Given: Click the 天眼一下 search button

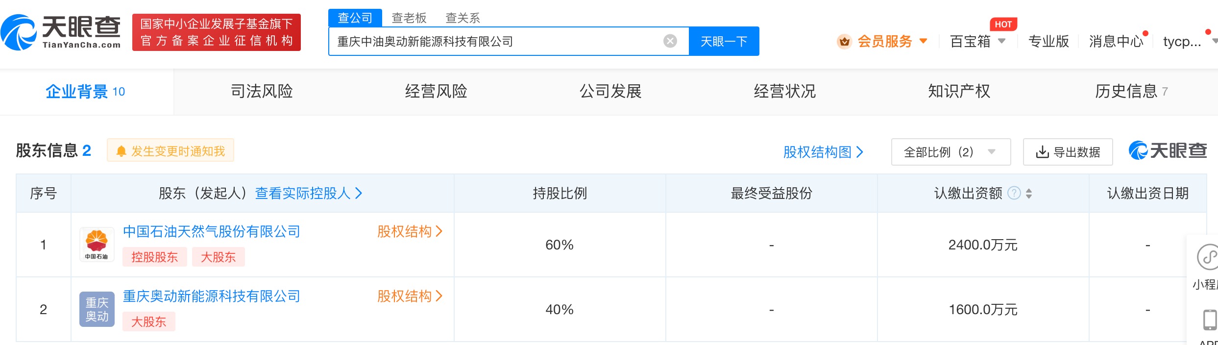Looking at the screenshot, I should 724,41.
